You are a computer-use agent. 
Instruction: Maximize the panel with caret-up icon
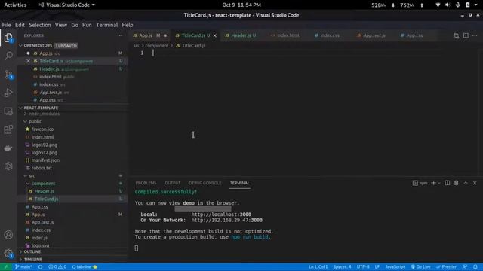[x=466, y=183]
